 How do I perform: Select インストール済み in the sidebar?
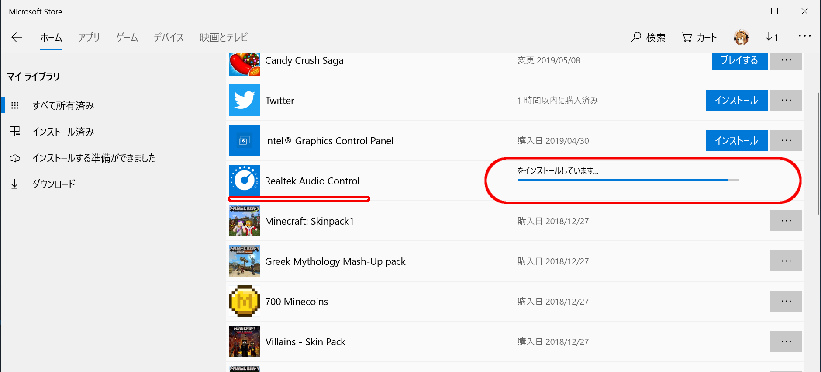(x=63, y=132)
